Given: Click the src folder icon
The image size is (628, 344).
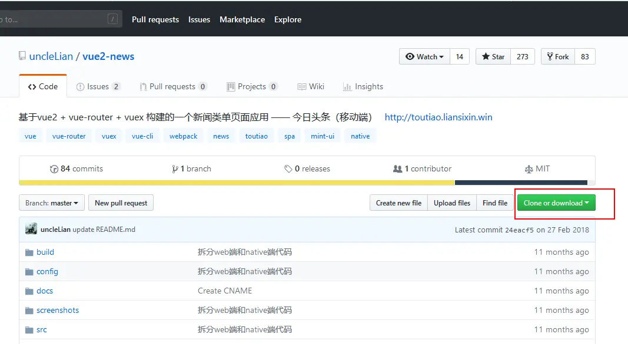Looking at the screenshot, I should pyautogui.click(x=29, y=330).
